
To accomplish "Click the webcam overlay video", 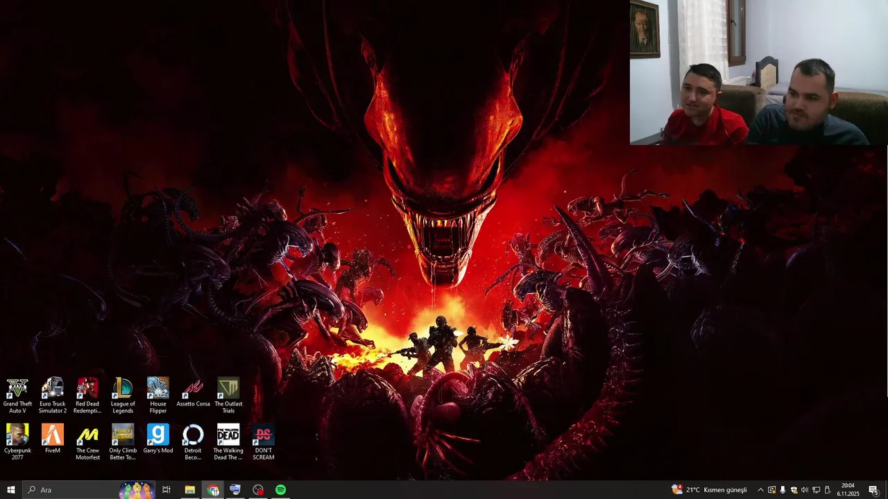I will [759, 72].
